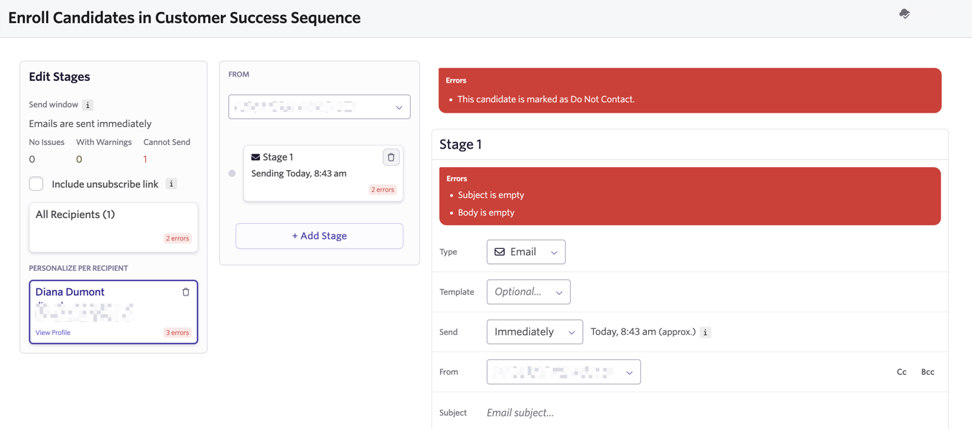Image resolution: width=972 pixels, height=429 pixels.
Task: Click the + Add Stage button
Action: [319, 236]
